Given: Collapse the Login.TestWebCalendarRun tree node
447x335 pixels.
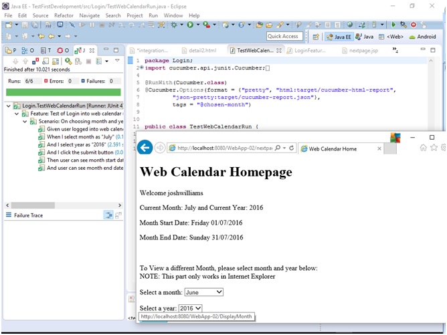Looking at the screenshot, I should (x=7, y=106).
